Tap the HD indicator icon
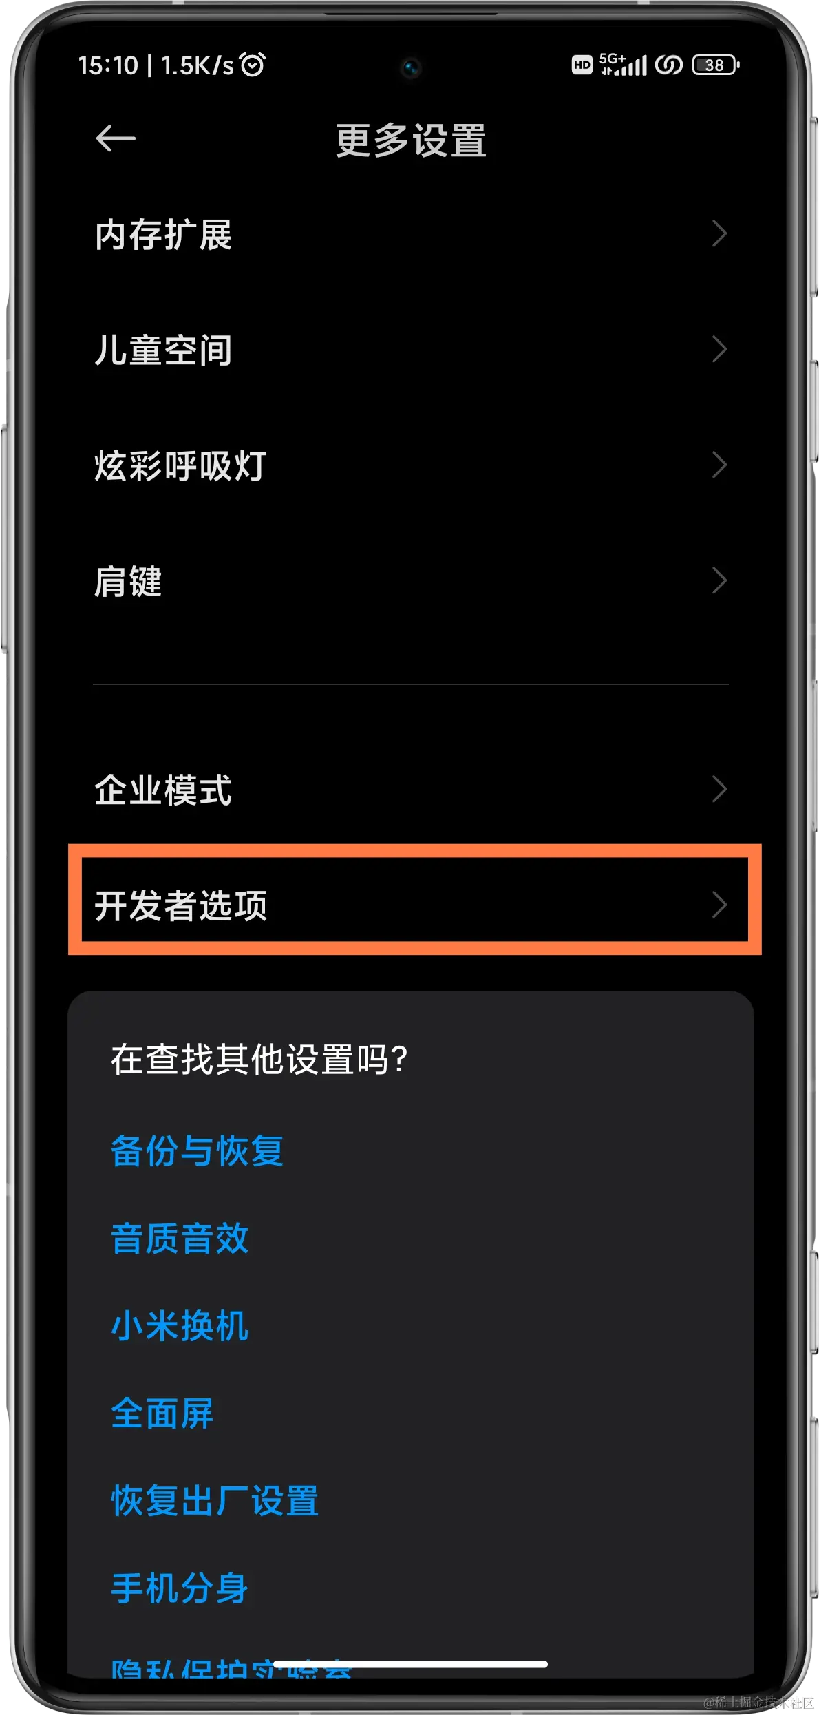The height and width of the screenshot is (1715, 819). click(582, 65)
